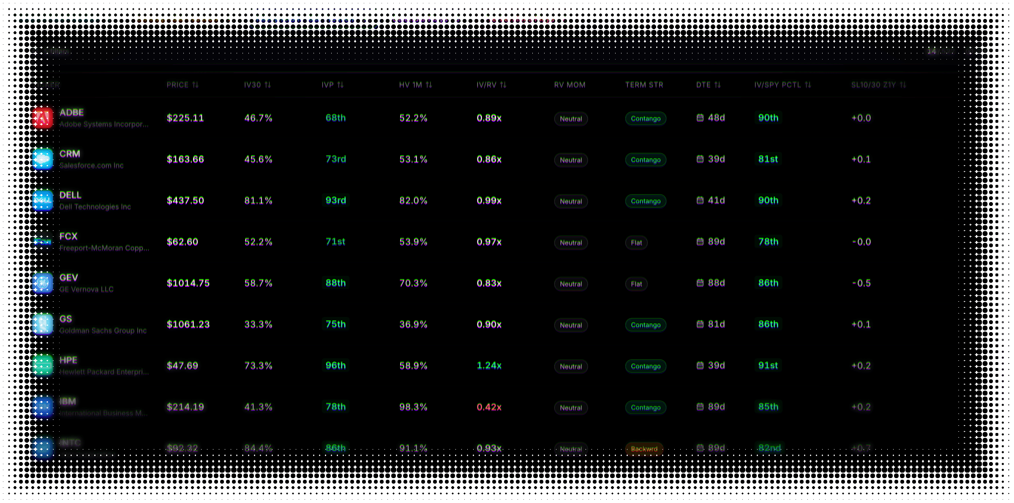The height and width of the screenshot is (503, 1014).
Task: Sort the HV 1M column arrows
Action: point(429,85)
